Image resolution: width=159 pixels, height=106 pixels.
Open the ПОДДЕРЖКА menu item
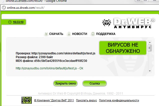pyautogui.click(x=106, y=34)
